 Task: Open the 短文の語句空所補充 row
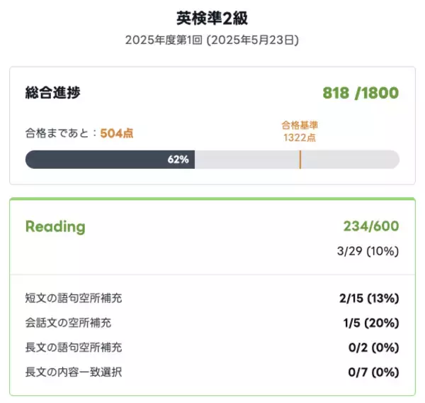pos(78,298)
